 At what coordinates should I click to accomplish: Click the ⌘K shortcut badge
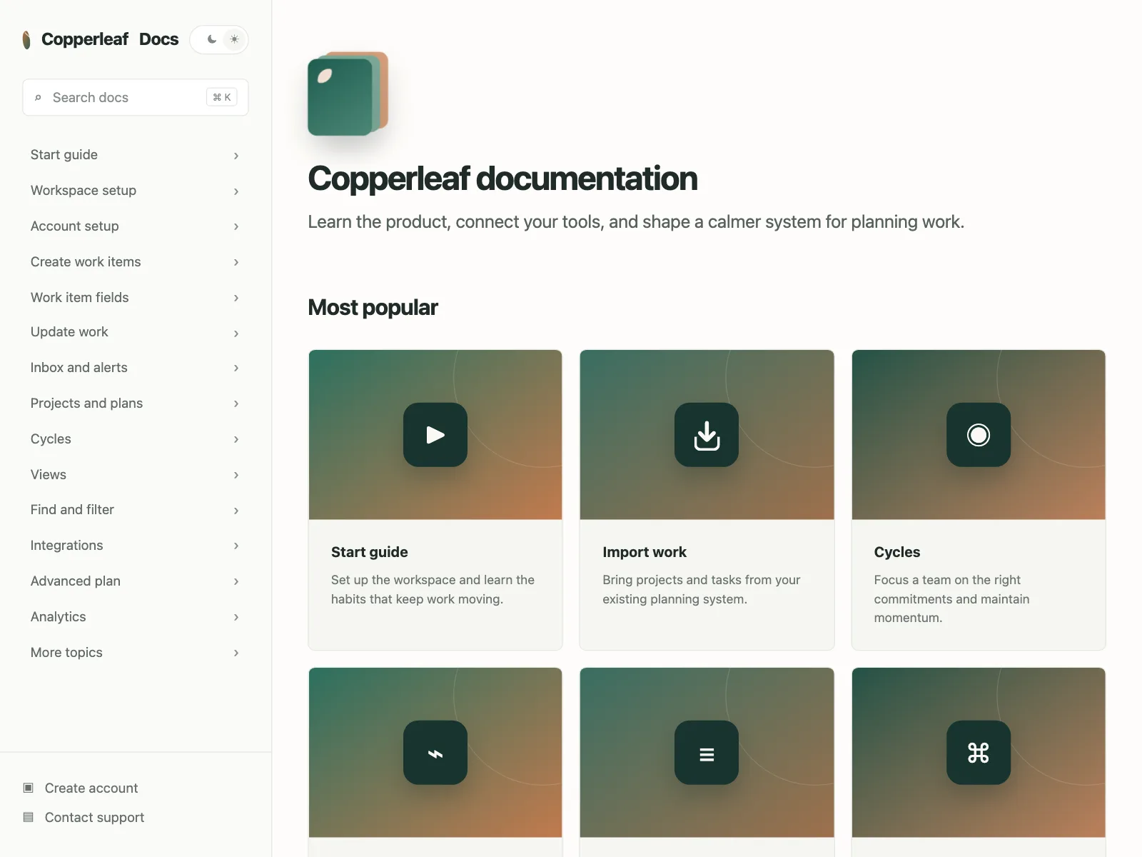(222, 97)
